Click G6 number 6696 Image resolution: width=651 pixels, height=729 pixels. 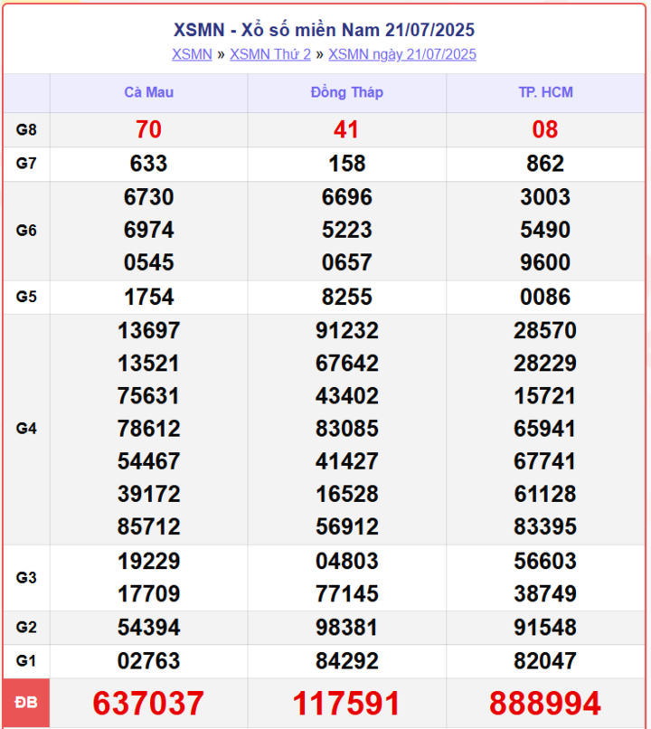point(347,197)
